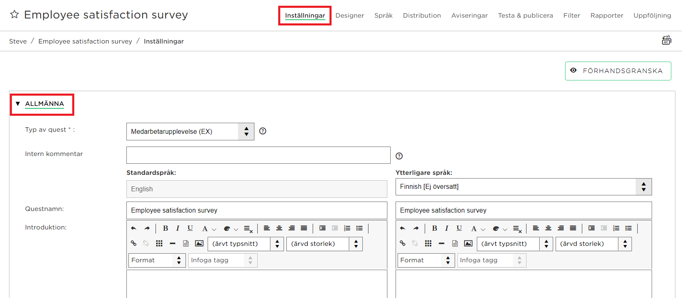The image size is (682, 298).
Task: Open (ärvt typsnitt) font dropdown in Standardspråk editor
Action: (x=246, y=244)
